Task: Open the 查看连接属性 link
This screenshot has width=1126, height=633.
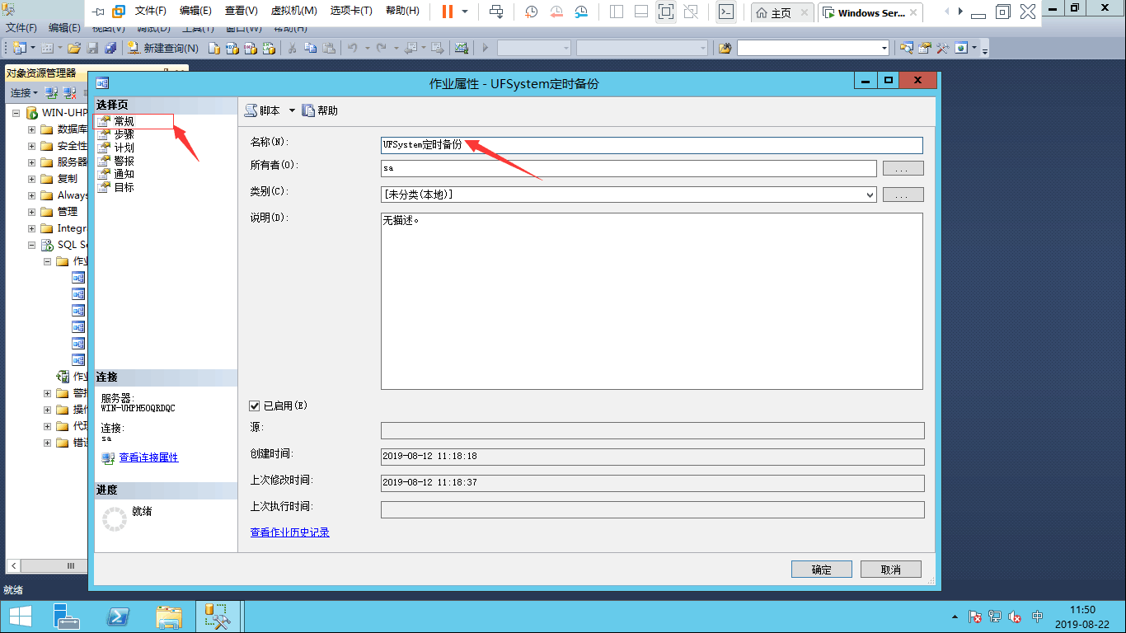Action: pyautogui.click(x=148, y=457)
